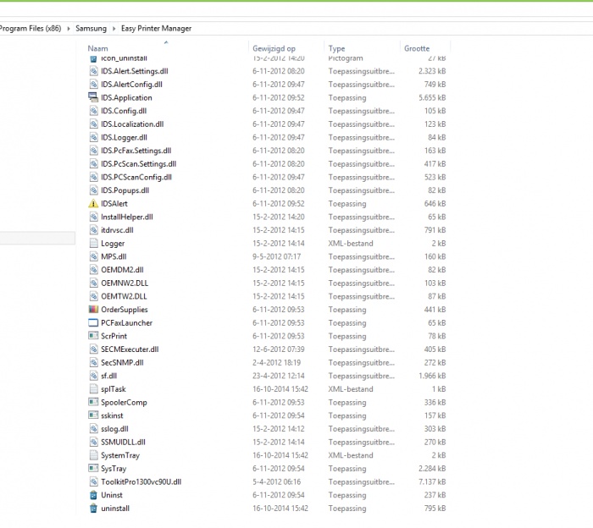Select the SECMExecuter.dll file name
This screenshot has width=593, height=528.
[x=130, y=349]
